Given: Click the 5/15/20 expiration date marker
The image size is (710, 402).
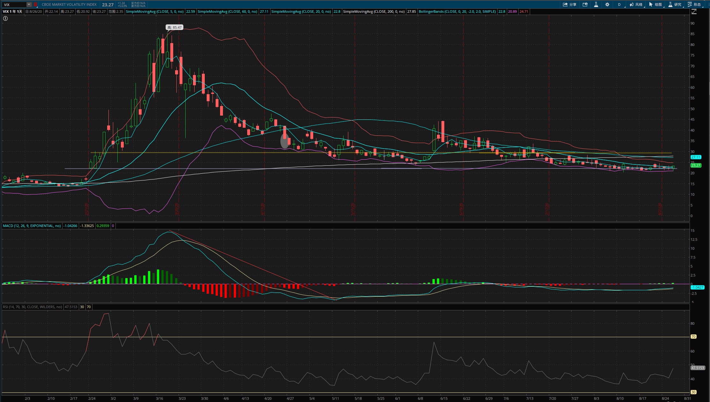Looking at the screenshot, I should coord(353,209).
